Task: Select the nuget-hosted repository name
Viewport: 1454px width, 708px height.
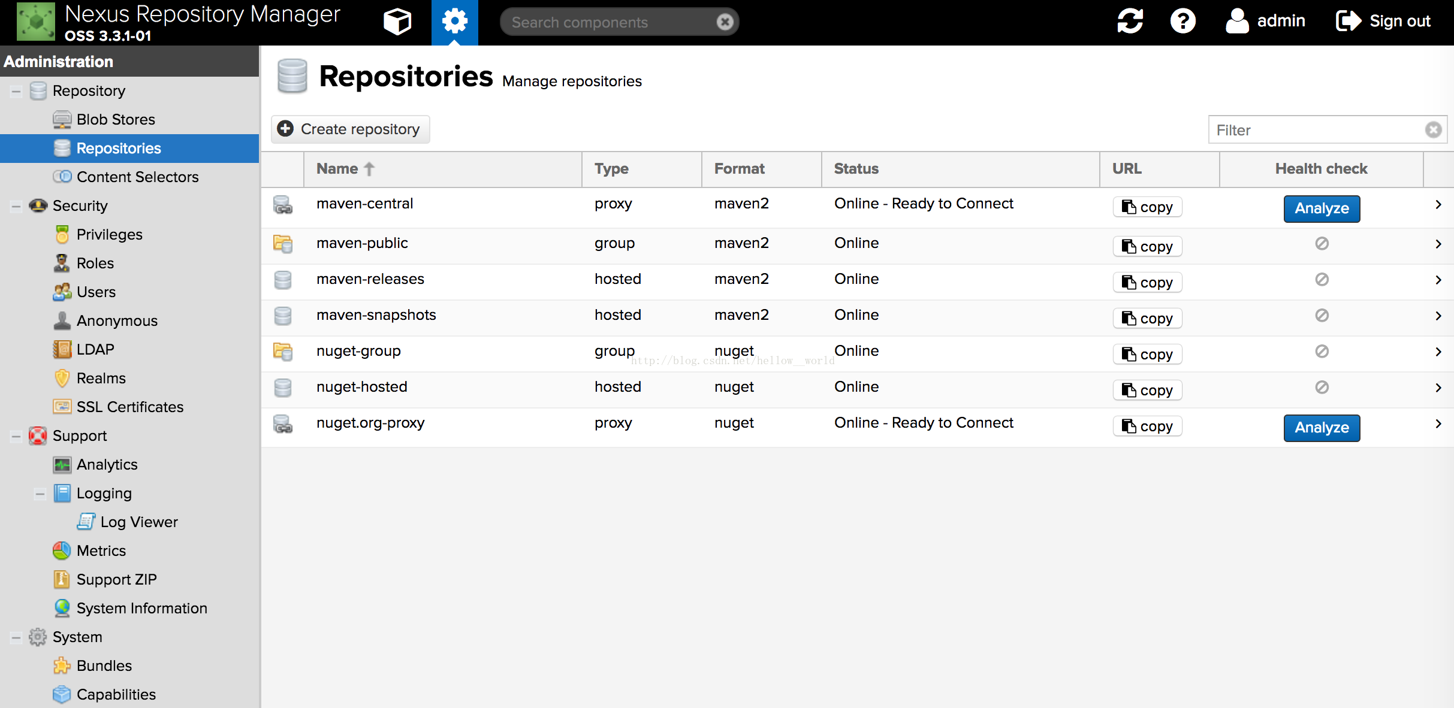Action: [362, 387]
